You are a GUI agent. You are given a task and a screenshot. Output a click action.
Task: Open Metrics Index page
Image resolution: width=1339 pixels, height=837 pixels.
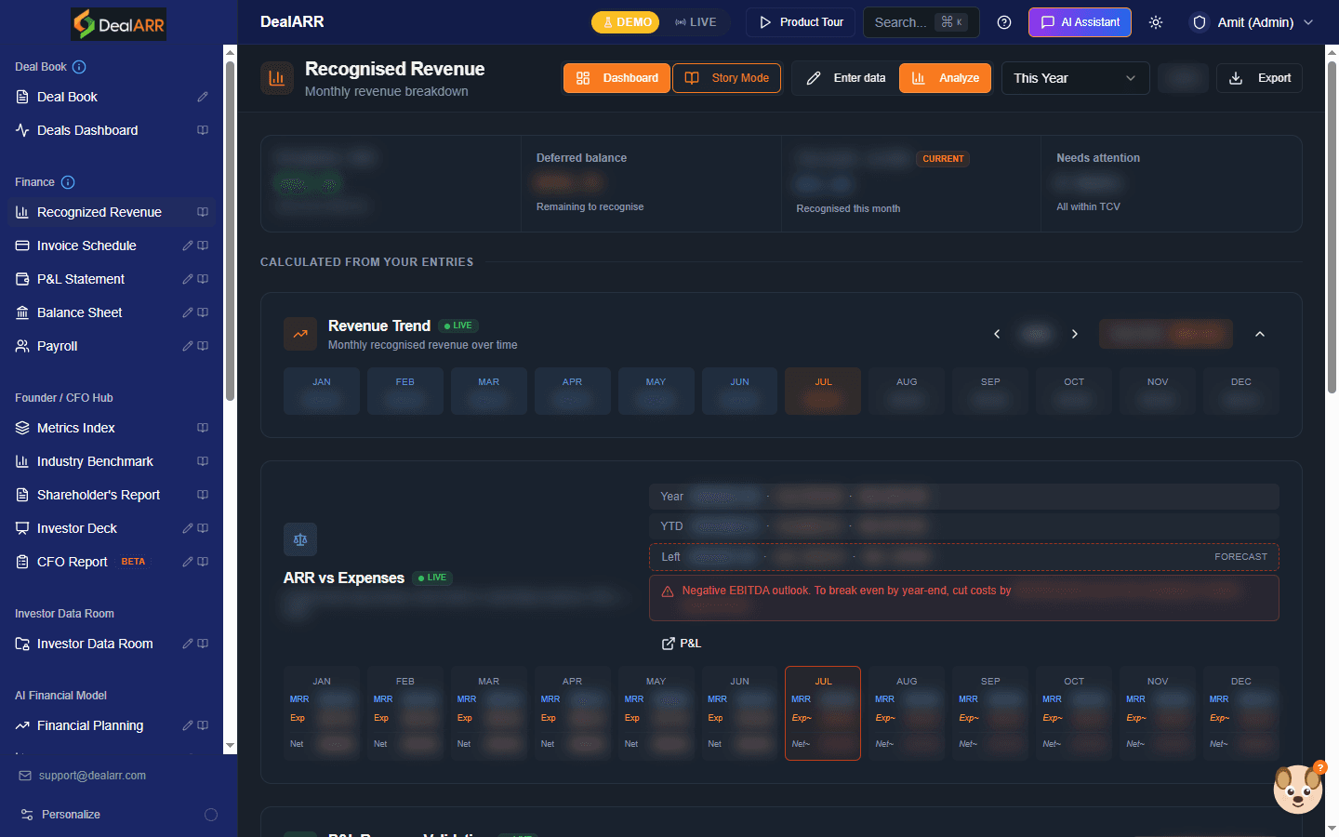(76, 428)
